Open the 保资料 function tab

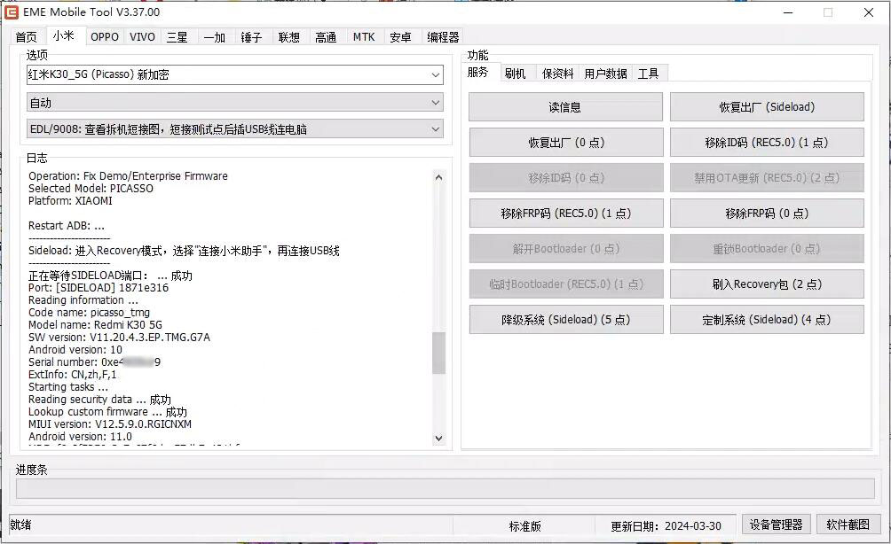(557, 74)
